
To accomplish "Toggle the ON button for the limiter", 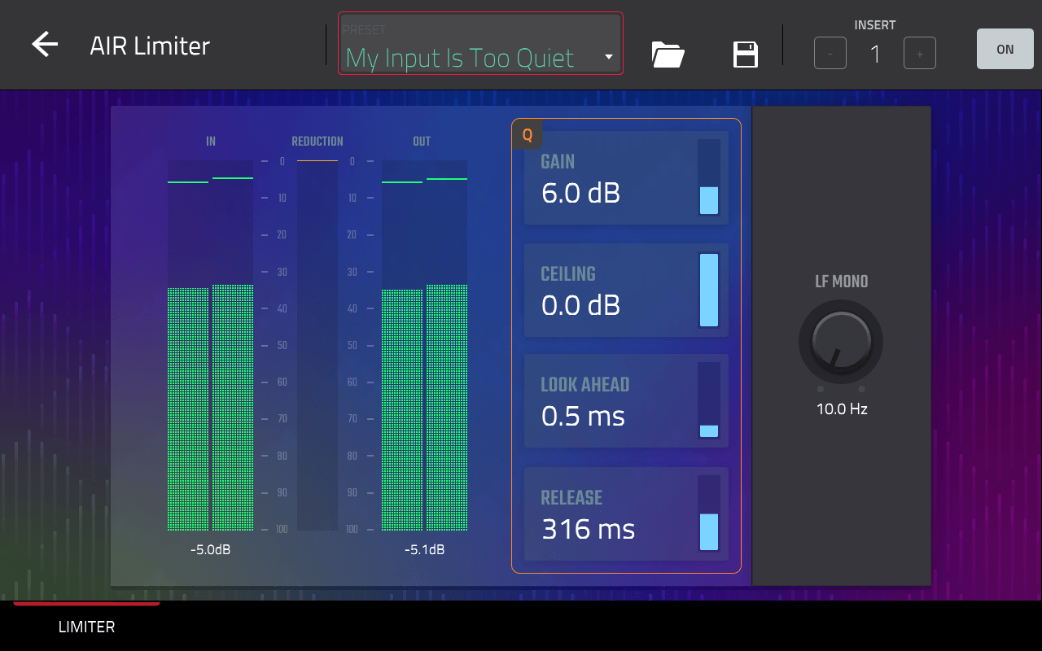I will point(1005,49).
